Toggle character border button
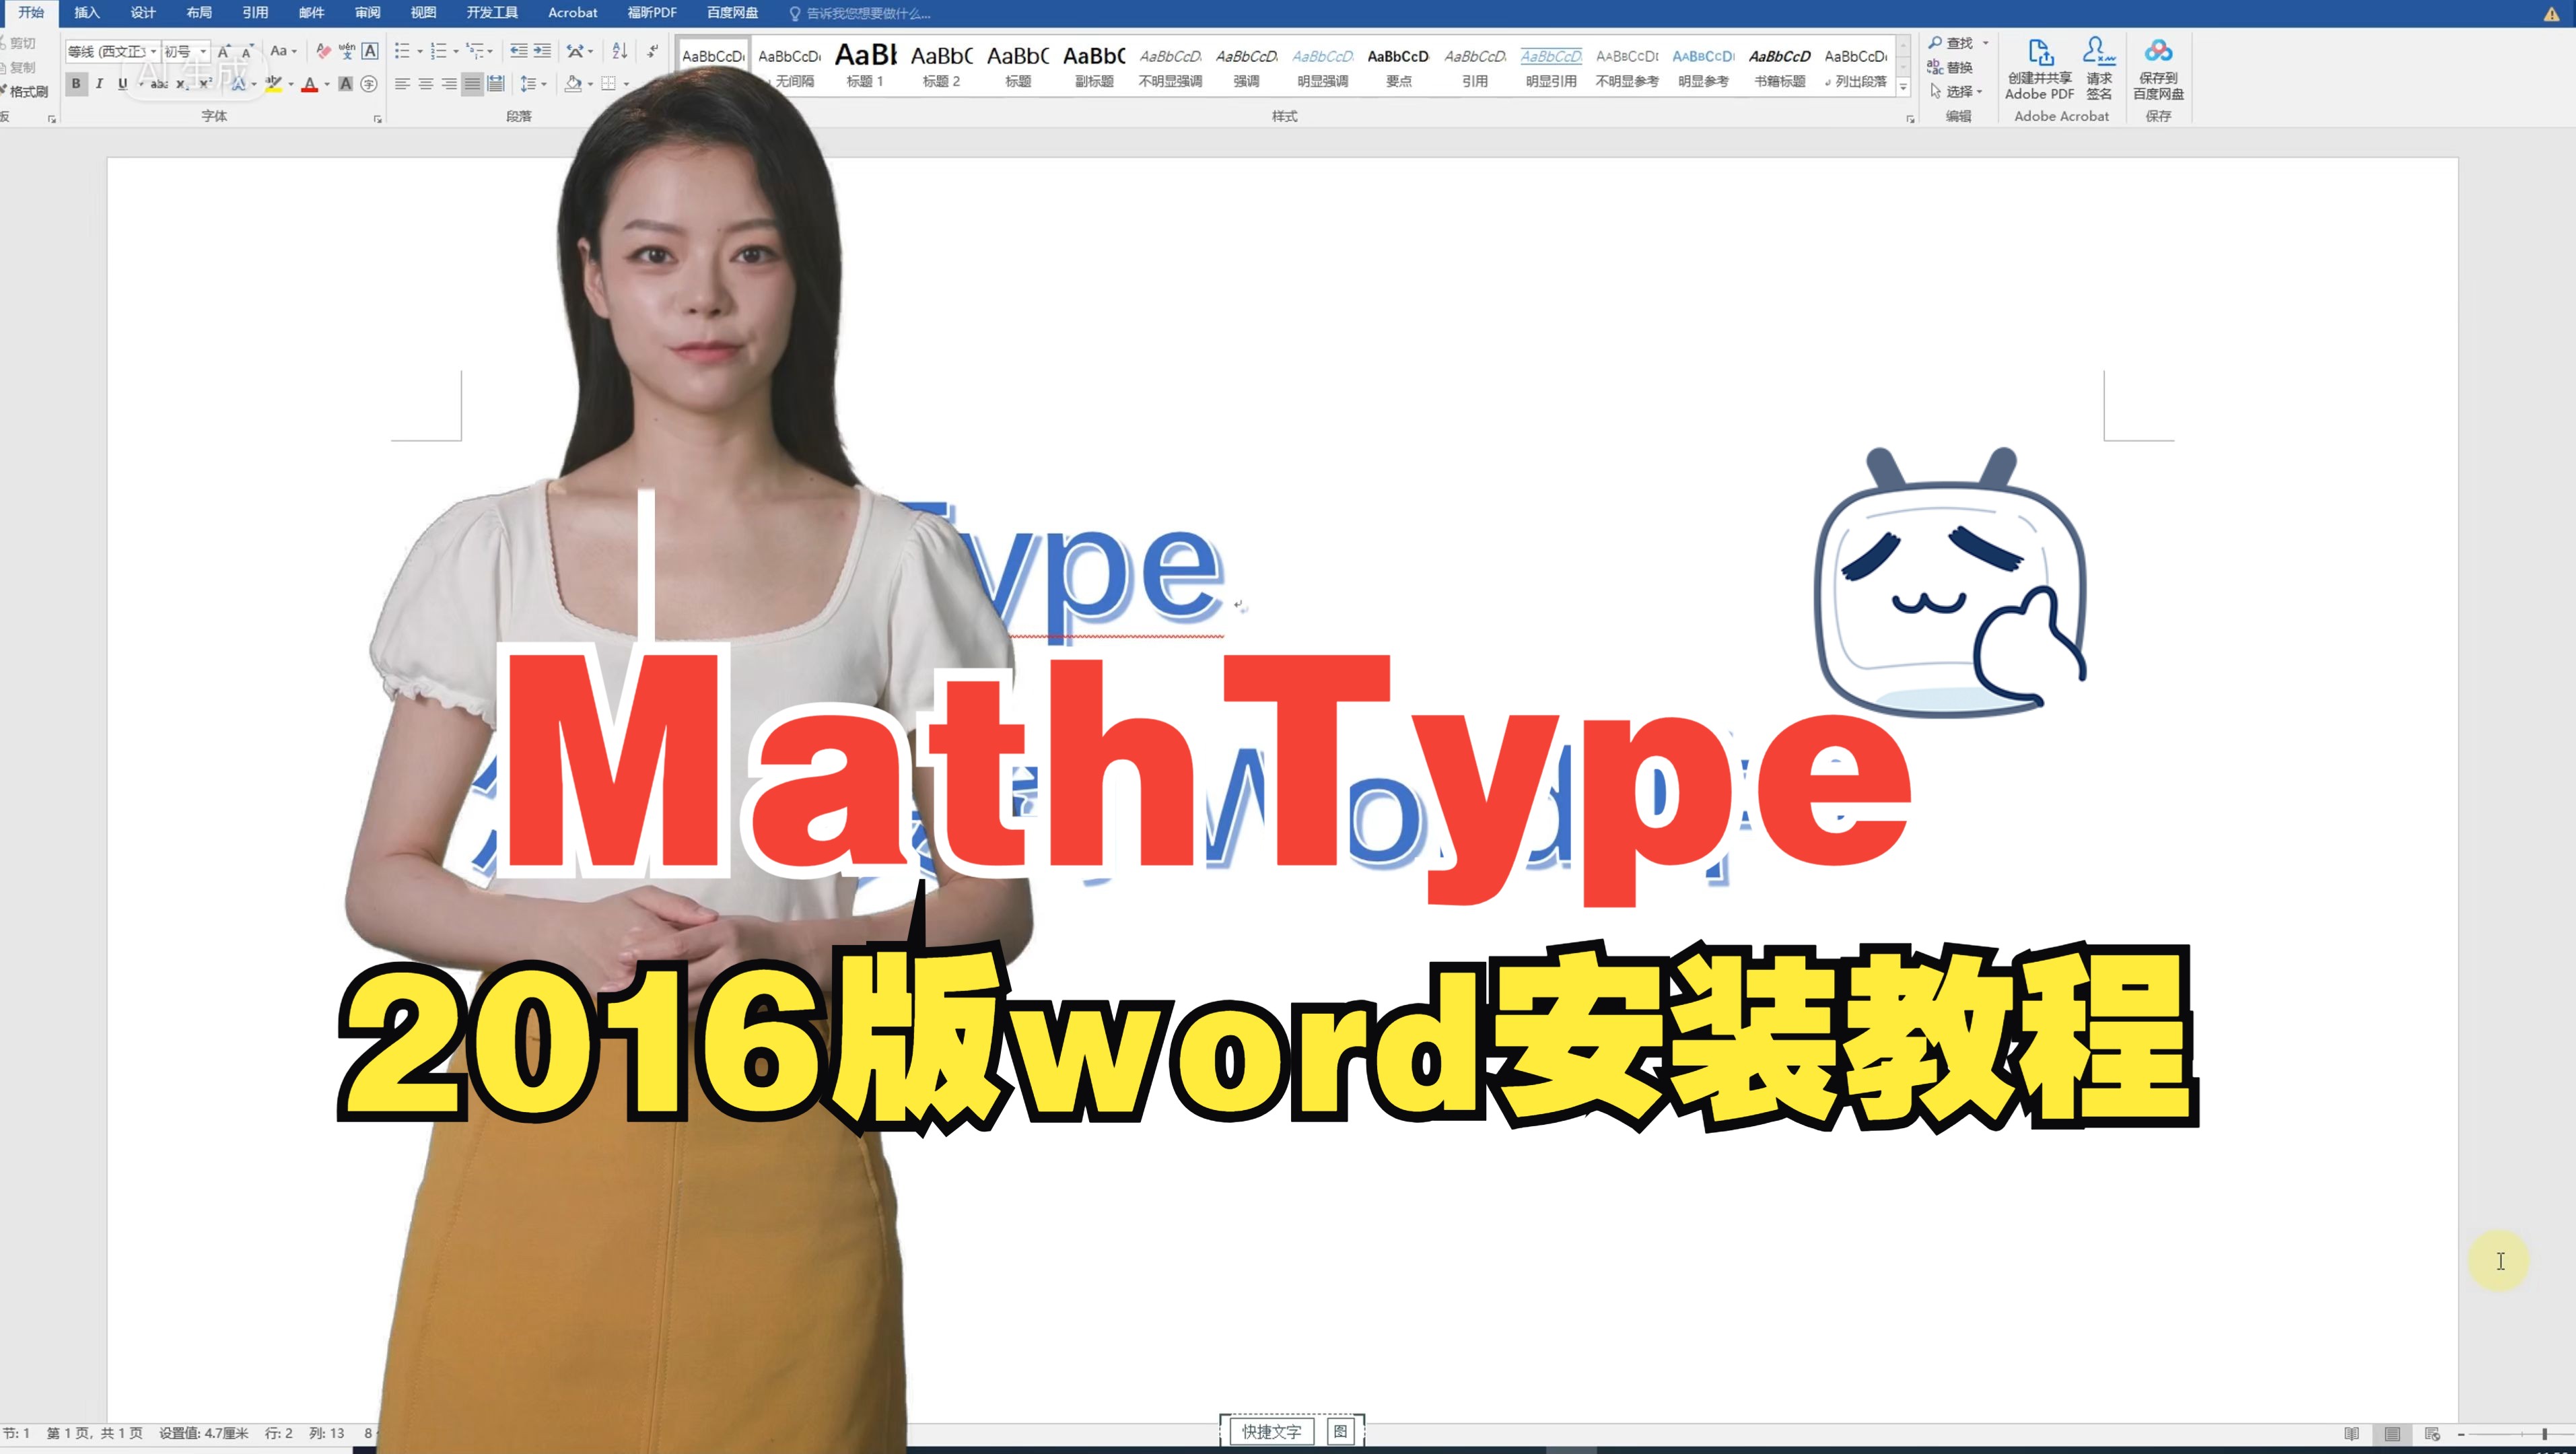 [370, 51]
